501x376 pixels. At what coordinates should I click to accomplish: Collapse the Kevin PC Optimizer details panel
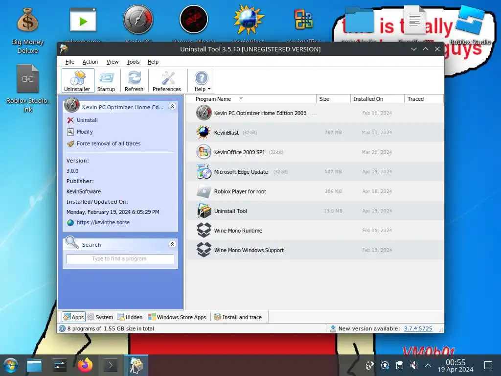pos(173,106)
